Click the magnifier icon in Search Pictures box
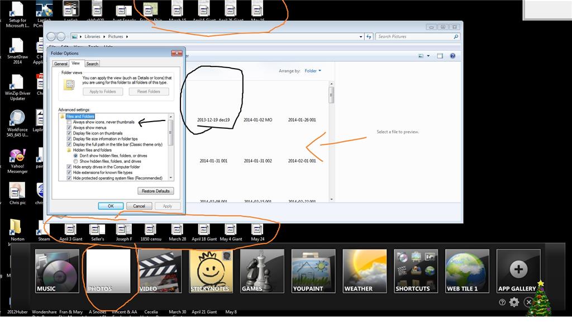 tap(456, 36)
